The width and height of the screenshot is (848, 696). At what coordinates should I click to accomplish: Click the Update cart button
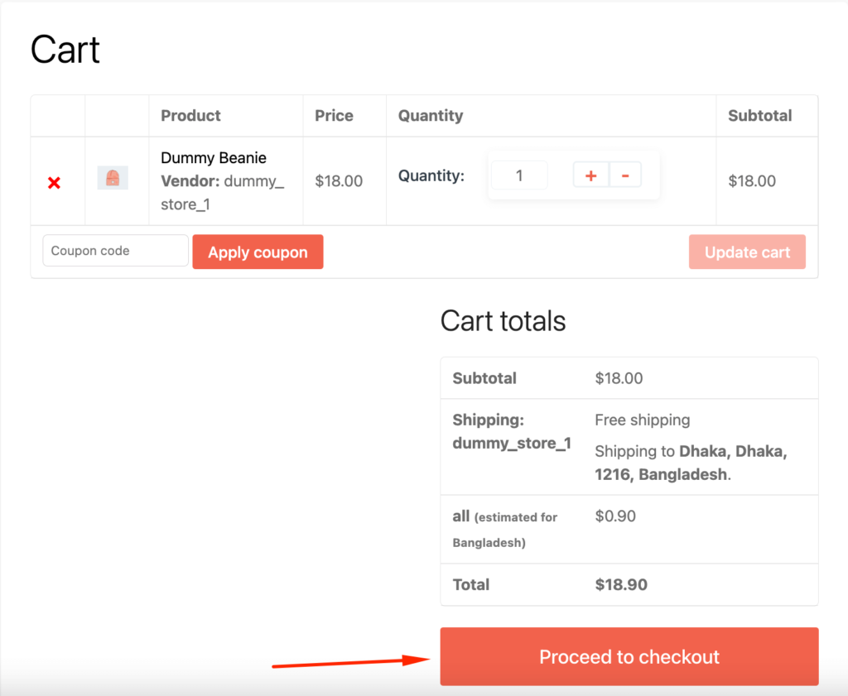click(x=748, y=252)
